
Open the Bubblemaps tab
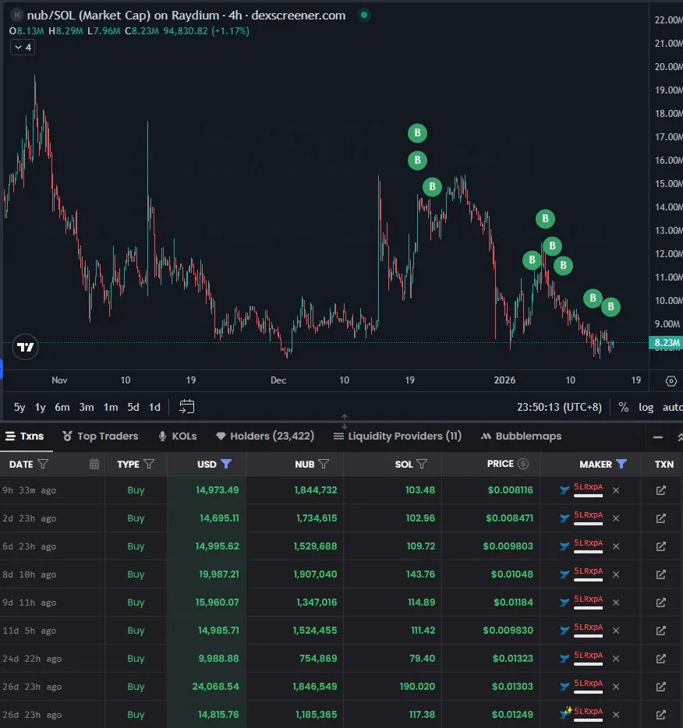(x=521, y=436)
